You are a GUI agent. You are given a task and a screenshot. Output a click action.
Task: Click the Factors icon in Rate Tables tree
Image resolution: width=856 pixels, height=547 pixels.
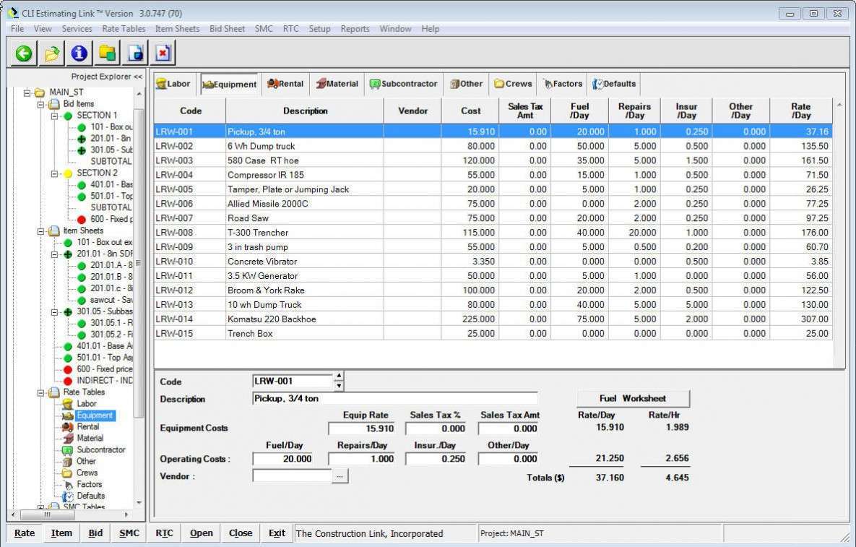tap(68, 485)
